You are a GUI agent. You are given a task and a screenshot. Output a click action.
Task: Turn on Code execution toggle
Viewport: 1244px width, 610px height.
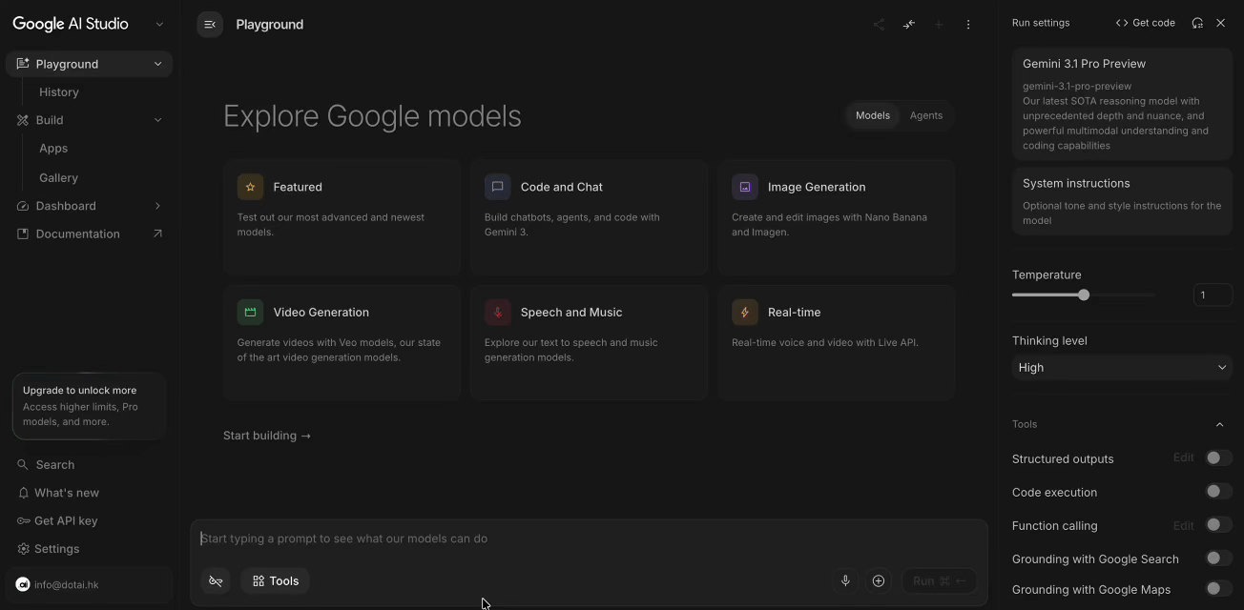1218,492
